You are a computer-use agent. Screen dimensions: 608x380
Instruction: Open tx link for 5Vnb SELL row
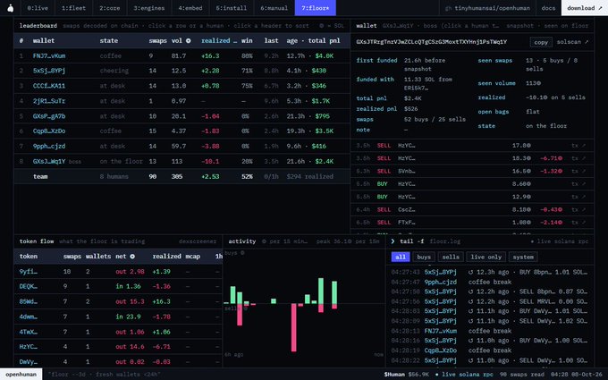[x=578, y=171]
